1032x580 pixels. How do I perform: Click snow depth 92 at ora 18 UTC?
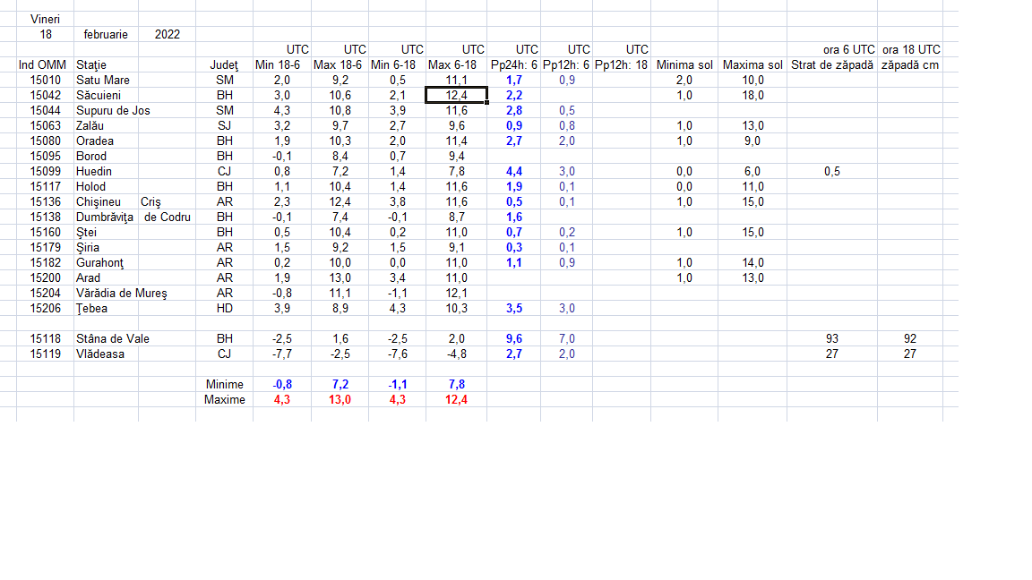(909, 338)
